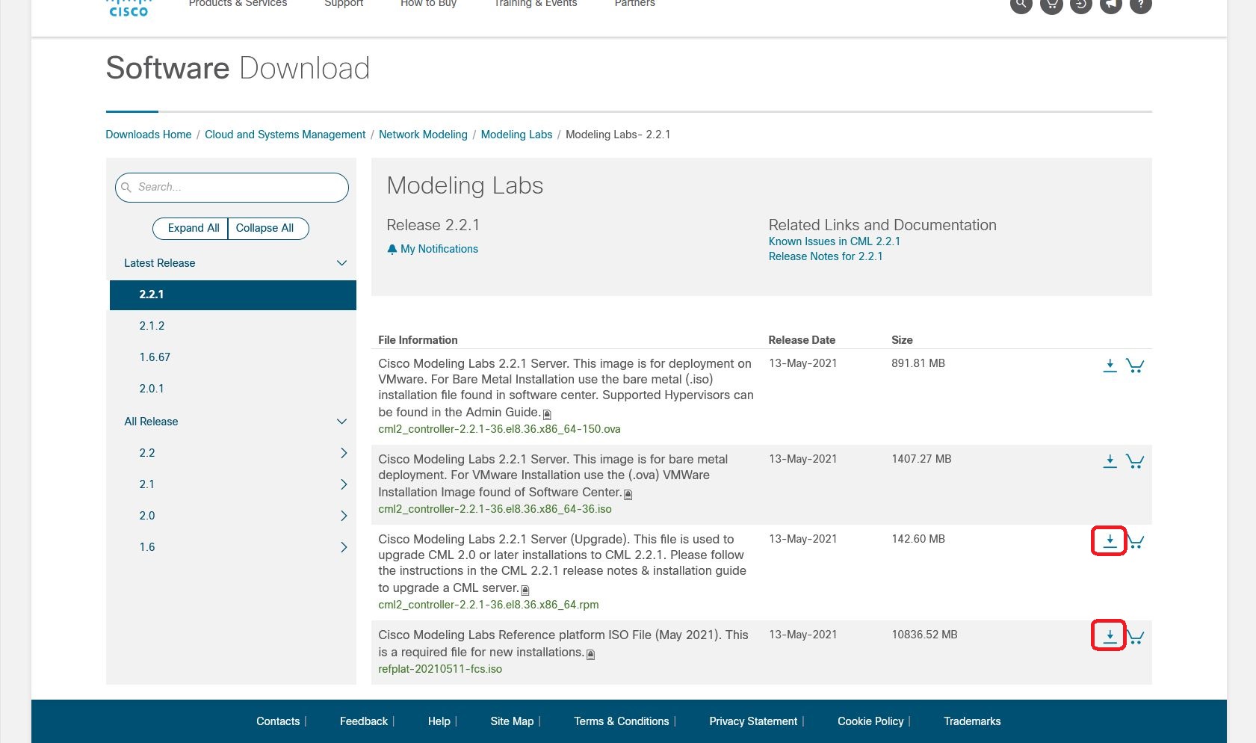The width and height of the screenshot is (1256, 743).
Task: Open Trademarks footer link
Action: pos(972,721)
